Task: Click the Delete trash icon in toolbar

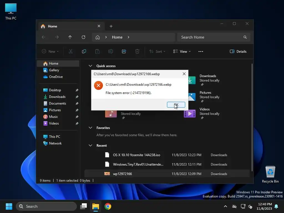Action: click(137, 51)
